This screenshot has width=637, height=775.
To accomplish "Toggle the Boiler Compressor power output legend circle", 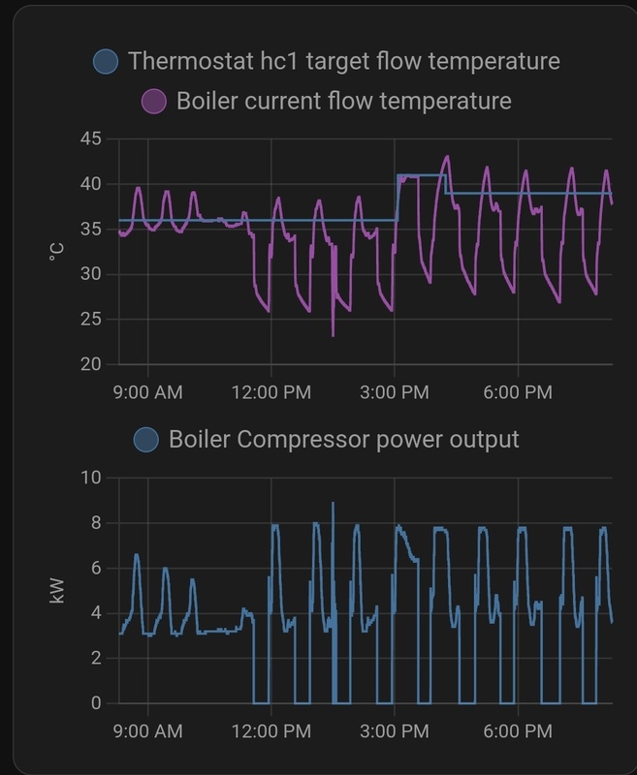I will (x=146, y=440).
